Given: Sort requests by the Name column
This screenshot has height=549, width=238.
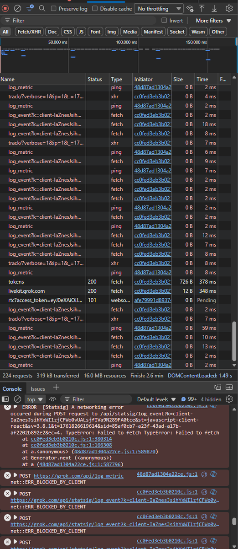Looking at the screenshot, I should click(x=43, y=79).
